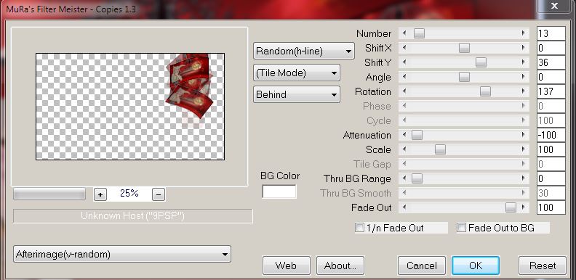Click the Cancel button
Viewport: 576px width, 280px height.
click(422, 265)
